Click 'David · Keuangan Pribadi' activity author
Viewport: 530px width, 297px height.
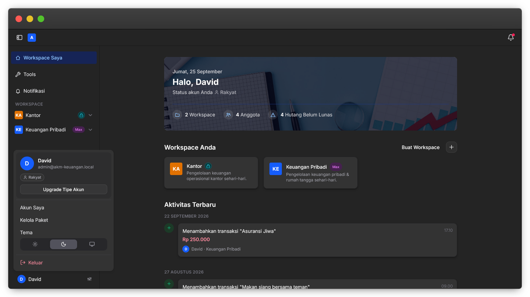pos(216,249)
